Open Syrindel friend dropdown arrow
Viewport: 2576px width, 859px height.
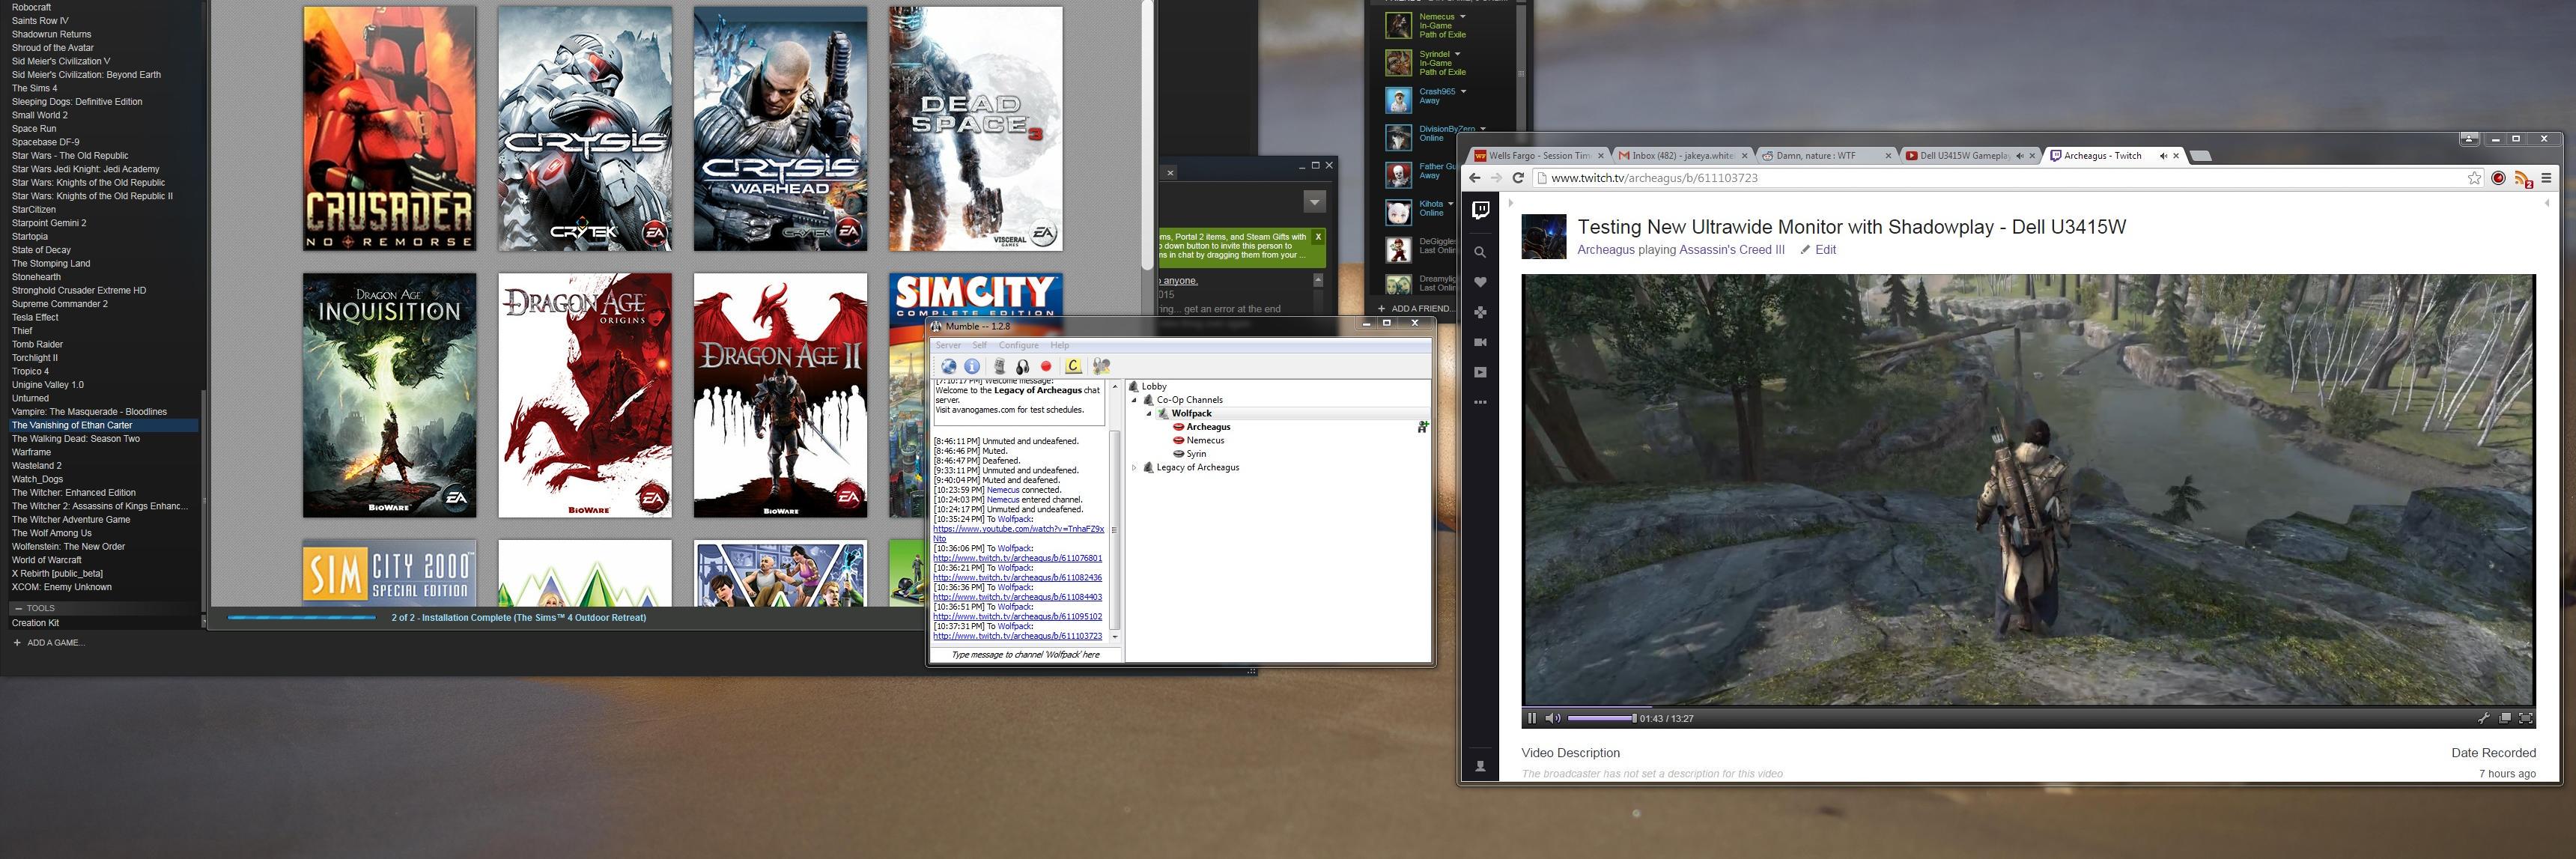[x=1457, y=54]
